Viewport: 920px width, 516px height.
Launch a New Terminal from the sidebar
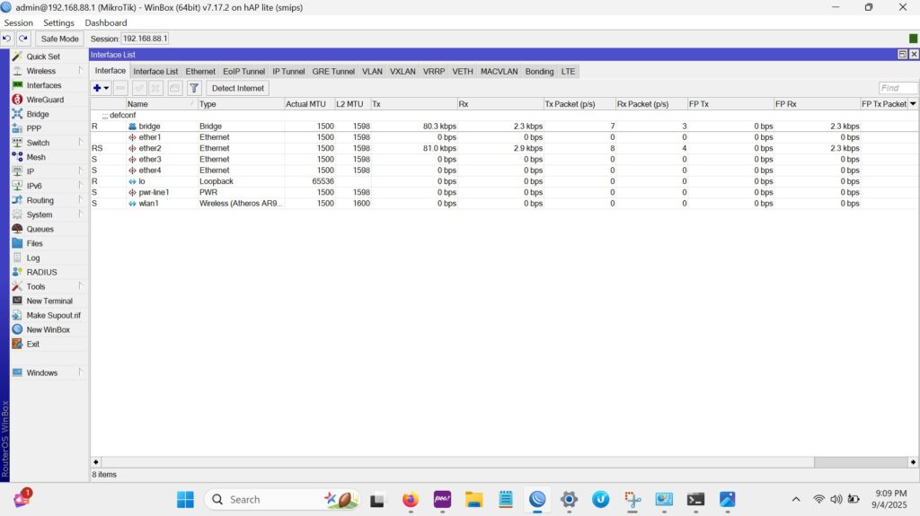coord(49,301)
